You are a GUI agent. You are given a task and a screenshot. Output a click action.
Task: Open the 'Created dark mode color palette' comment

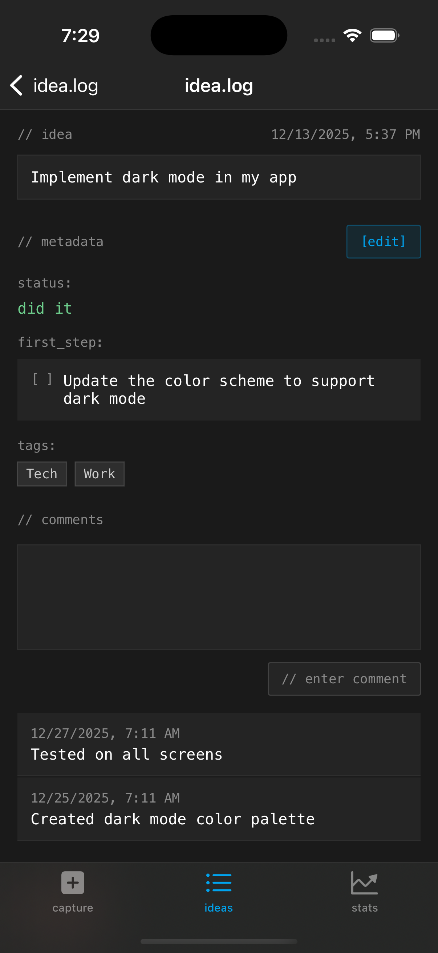click(219, 809)
